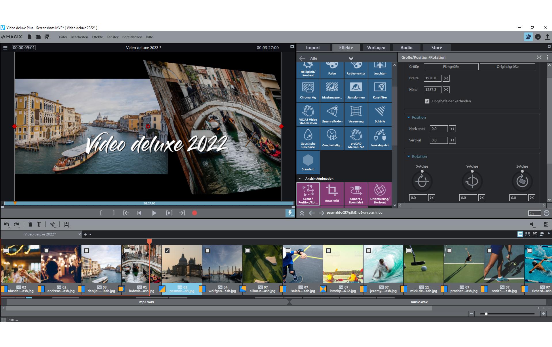Switch to the Import tab

(313, 47)
